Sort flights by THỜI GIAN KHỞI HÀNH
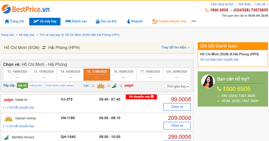 [60, 86]
